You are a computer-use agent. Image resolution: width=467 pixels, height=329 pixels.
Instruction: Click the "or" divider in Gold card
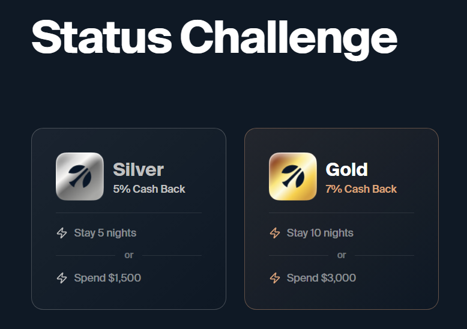click(x=342, y=255)
